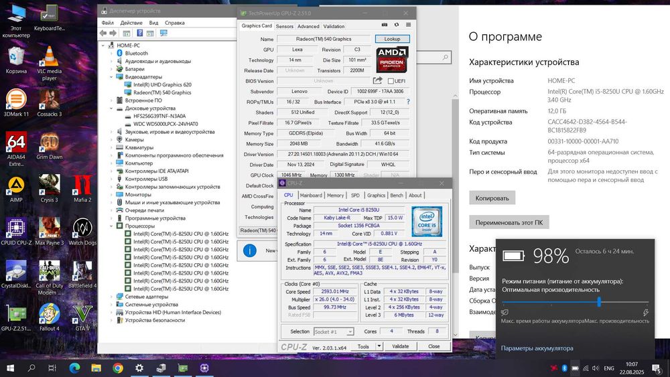Open the Файл menu in Device Manager
Image resolution: width=670 pixels, height=377 pixels.
point(108,23)
